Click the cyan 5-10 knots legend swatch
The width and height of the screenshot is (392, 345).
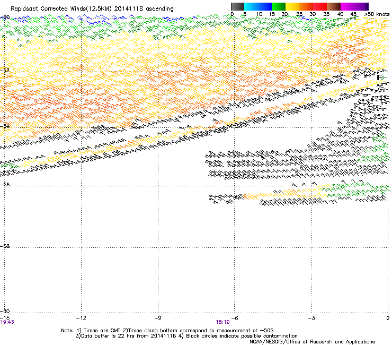tap(251, 6)
